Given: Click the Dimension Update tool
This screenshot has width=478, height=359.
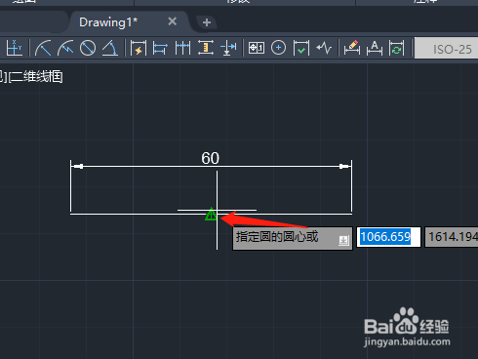Looking at the screenshot, I should (x=397, y=48).
